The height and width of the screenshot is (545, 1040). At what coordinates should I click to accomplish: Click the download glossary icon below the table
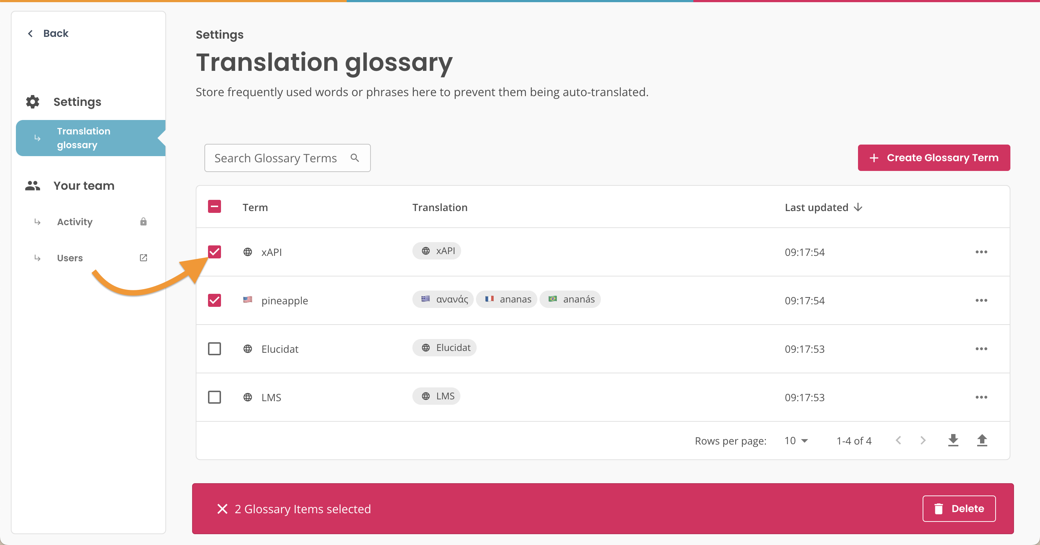(x=953, y=440)
